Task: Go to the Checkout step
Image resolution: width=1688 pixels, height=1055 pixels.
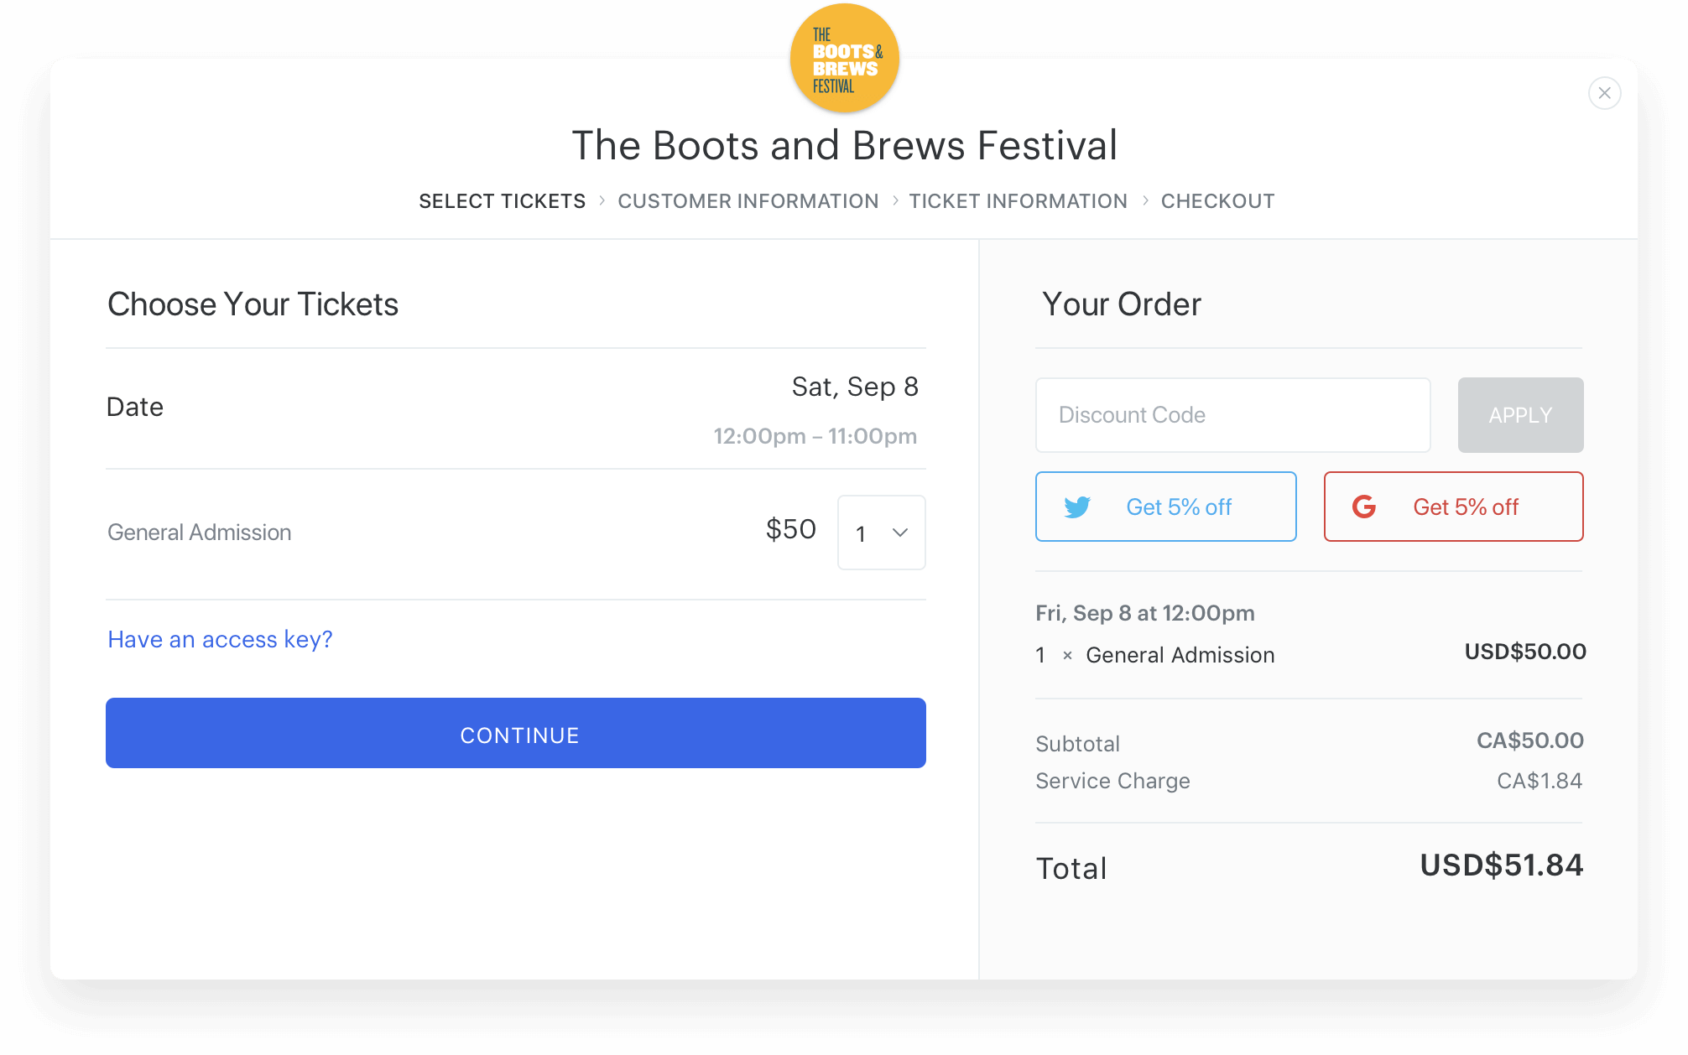Action: [x=1217, y=201]
